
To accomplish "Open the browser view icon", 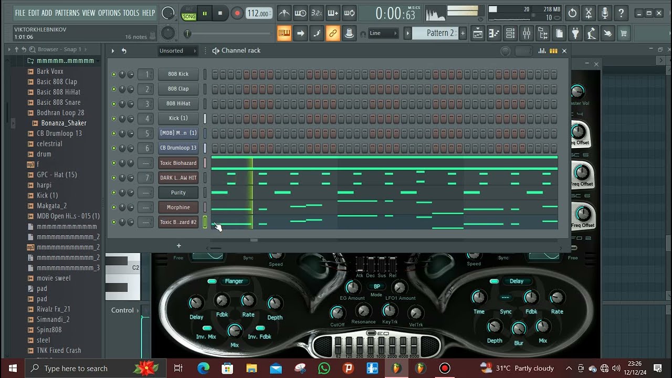I will (x=543, y=34).
